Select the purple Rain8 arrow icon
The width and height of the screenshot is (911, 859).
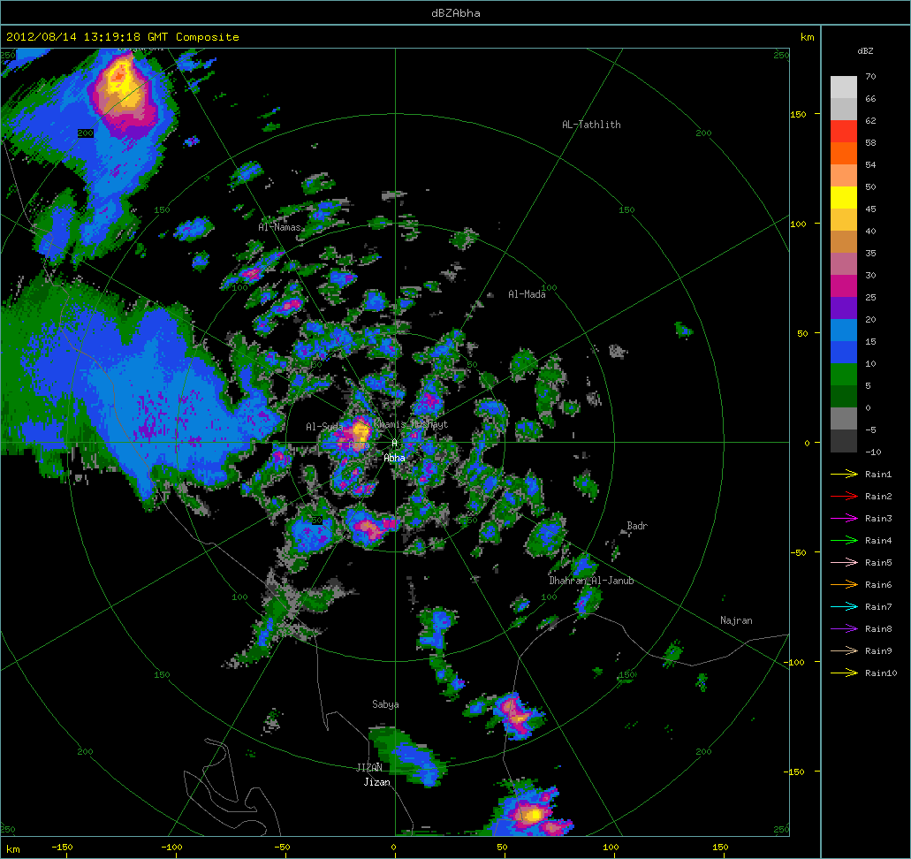tap(844, 629)
